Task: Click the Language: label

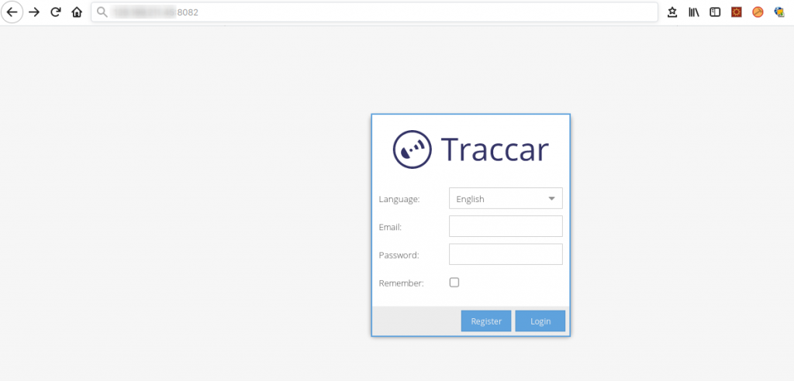Action: tap(399, 199)
